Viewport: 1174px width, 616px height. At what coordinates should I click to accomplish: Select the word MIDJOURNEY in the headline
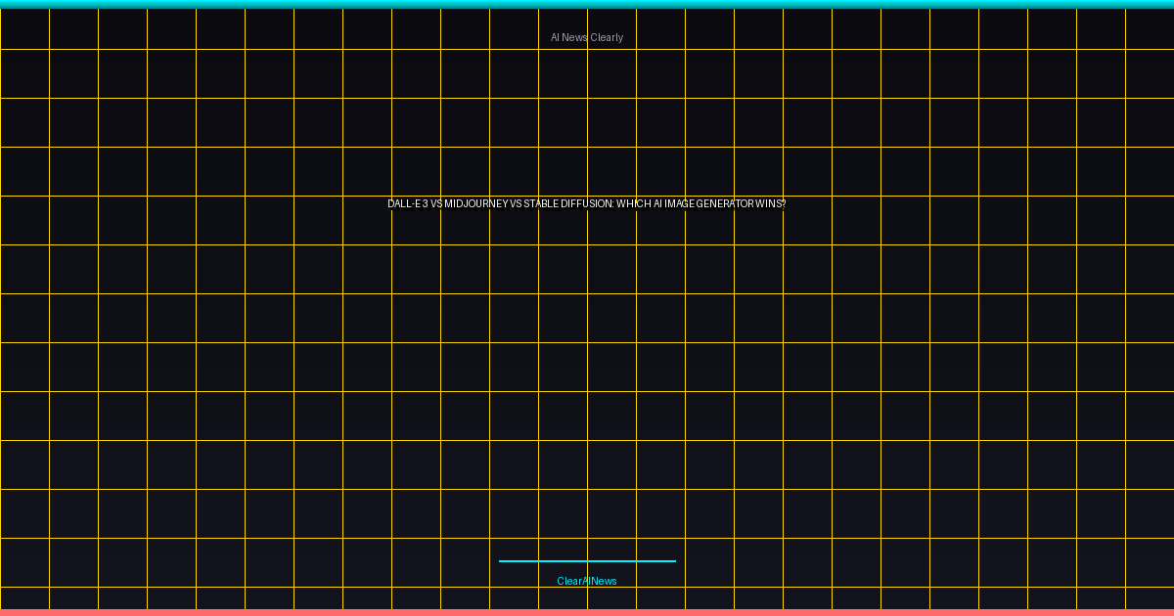click(x=475, y=204)
